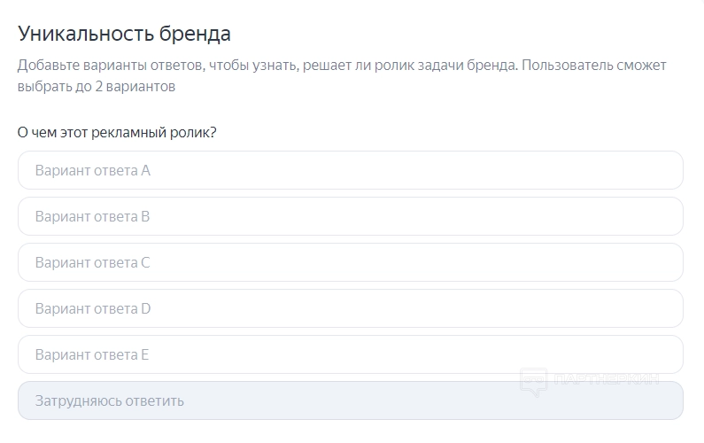Click the third answer variant field
Screen dimensions: 704x443
tap(350, 262)
